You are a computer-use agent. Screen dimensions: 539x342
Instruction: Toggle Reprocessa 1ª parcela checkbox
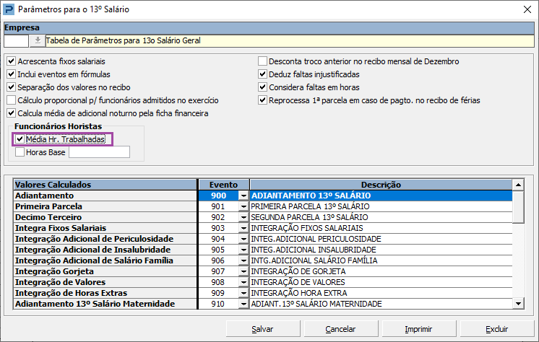(x=262, y=100)
